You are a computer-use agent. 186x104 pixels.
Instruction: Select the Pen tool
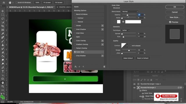tap(3, 68)
